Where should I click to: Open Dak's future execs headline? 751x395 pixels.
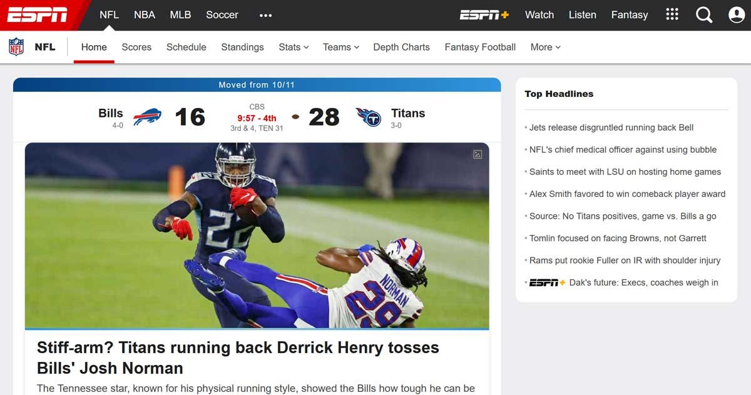point(644,282)
